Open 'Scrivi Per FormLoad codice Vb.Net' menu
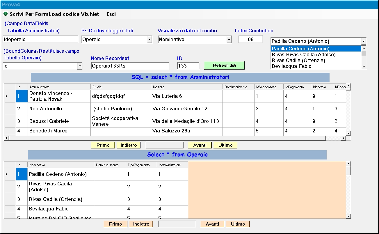Image resolution: width=379 pixels, height=234 pixels. tap(54, 14)
